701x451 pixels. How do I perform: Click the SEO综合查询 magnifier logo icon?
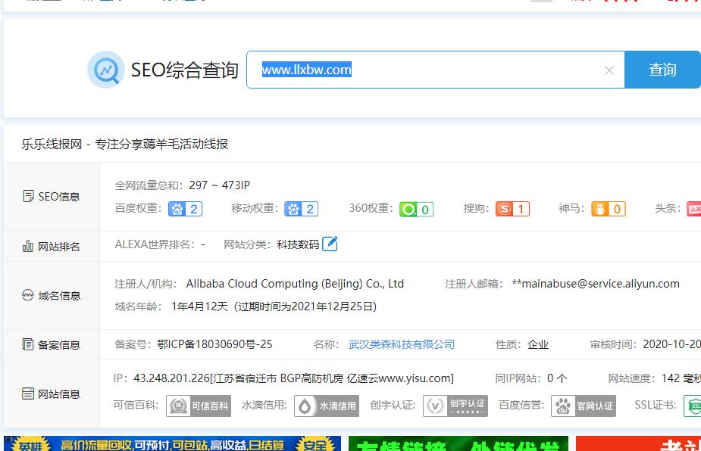point(105,70)
